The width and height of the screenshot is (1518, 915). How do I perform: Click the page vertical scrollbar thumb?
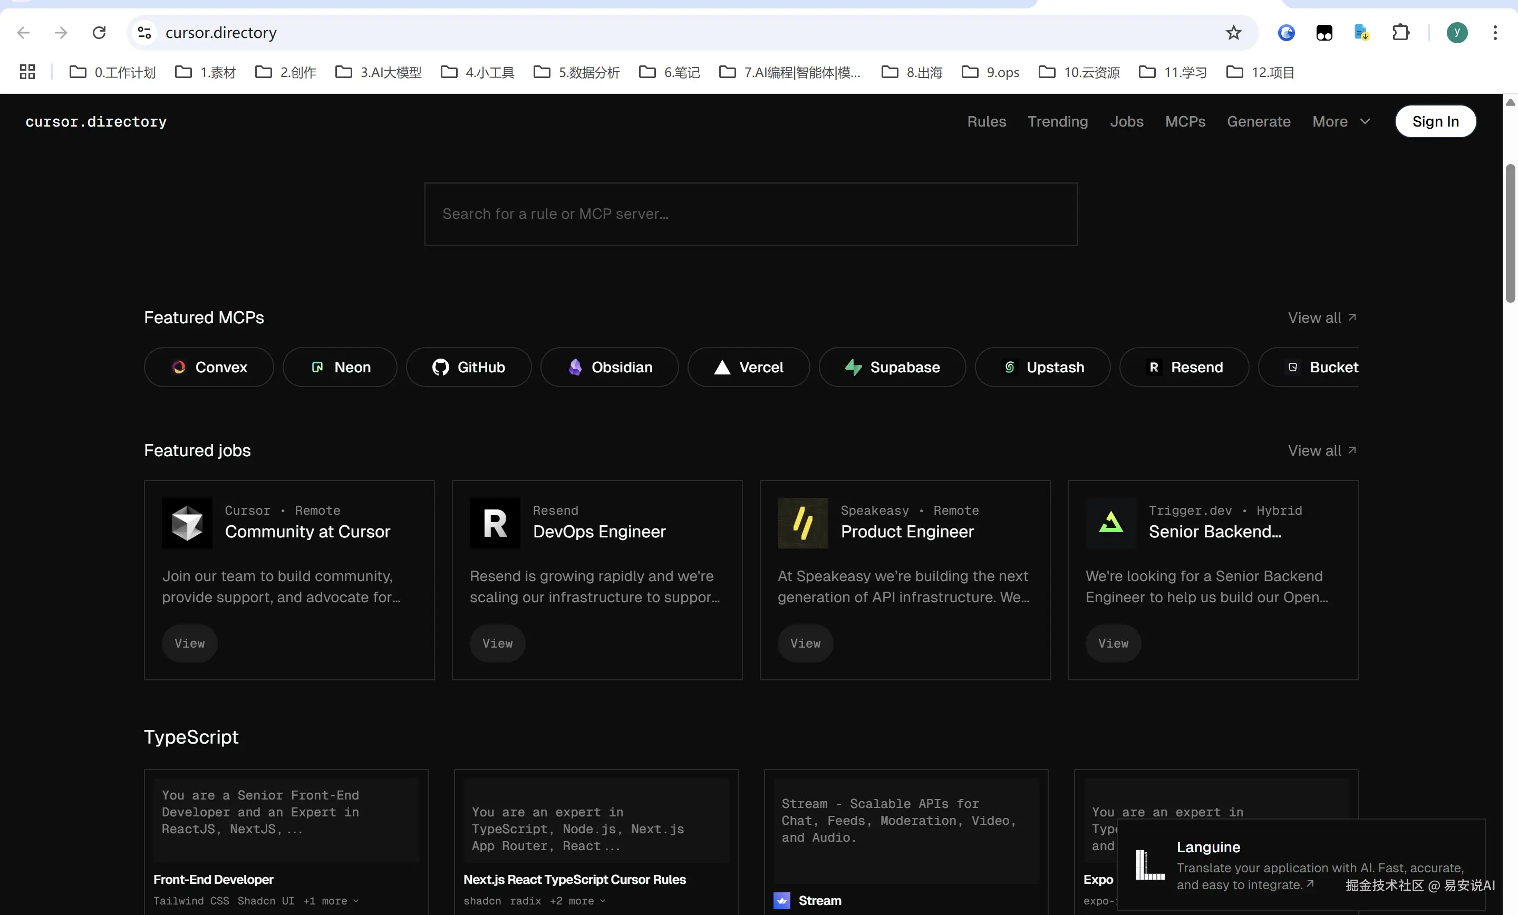coord(1510,234)
